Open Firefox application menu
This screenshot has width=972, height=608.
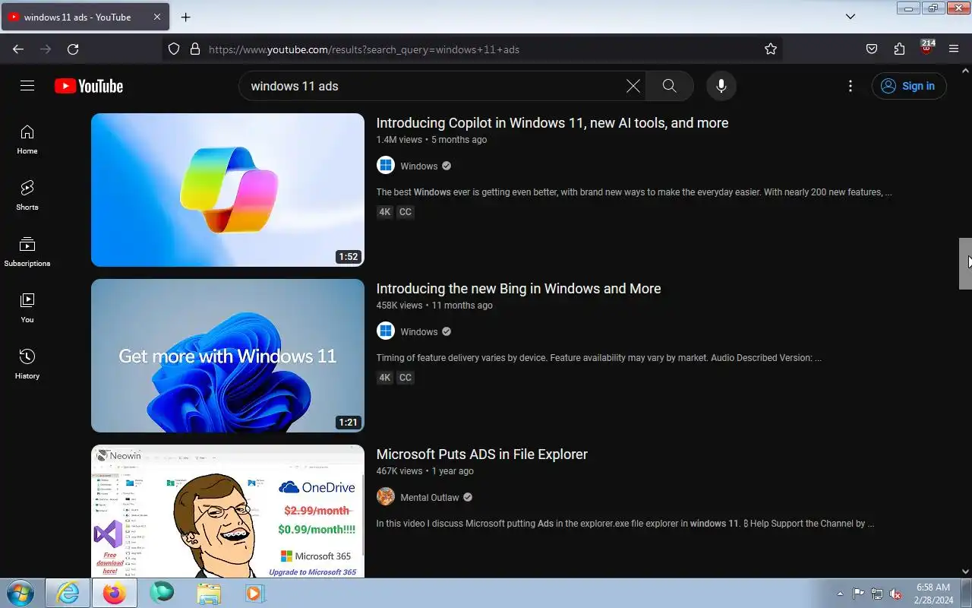954,49
